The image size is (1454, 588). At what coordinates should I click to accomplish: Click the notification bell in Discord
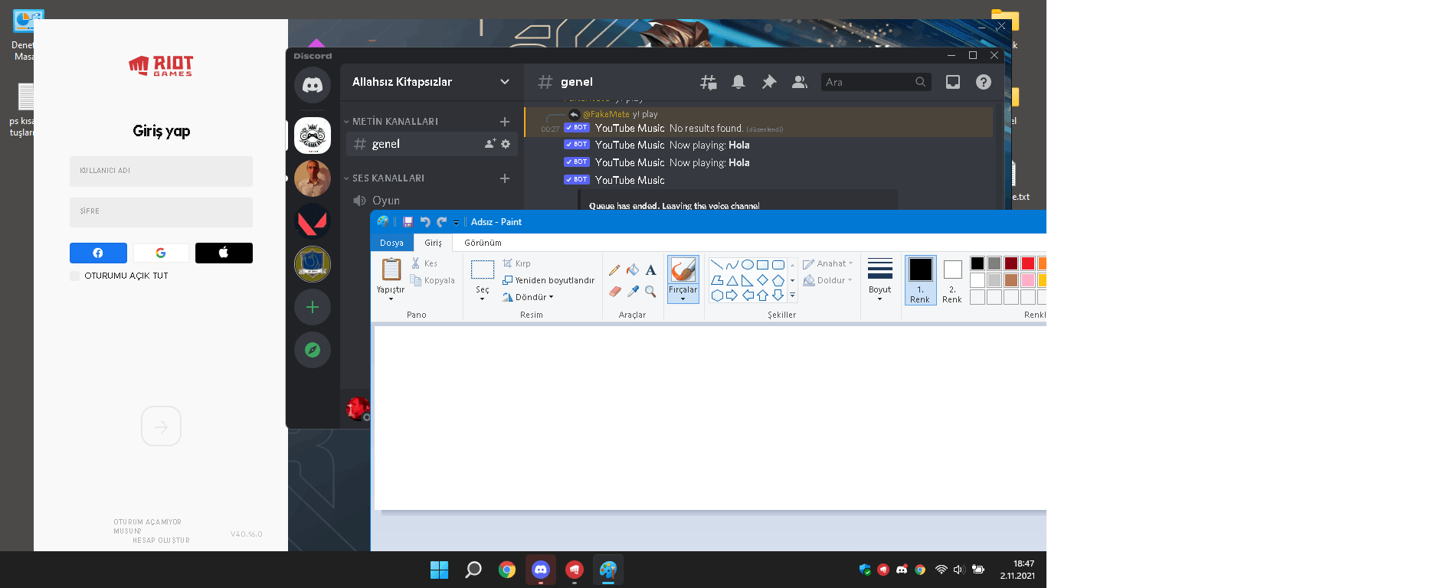click(x=738, y=82)
